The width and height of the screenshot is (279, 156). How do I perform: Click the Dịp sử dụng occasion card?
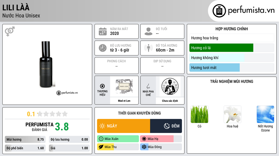coord(162,66)
